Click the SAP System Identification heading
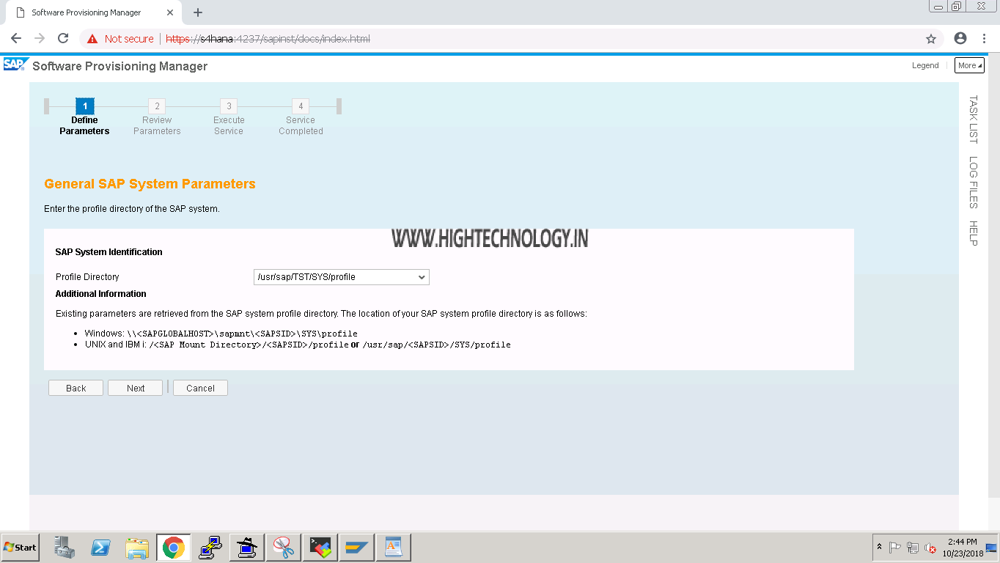Screen dimensions: 1000x563 (x=109, y=252)
